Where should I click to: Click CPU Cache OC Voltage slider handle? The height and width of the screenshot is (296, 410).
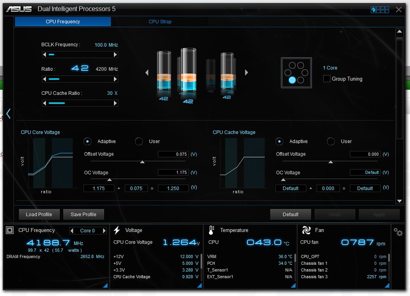283,180
